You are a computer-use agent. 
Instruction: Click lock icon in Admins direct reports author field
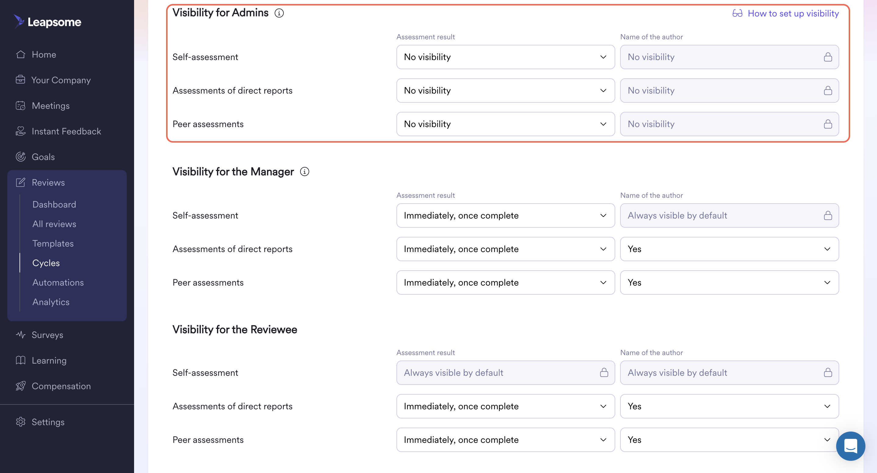[828, 90]
